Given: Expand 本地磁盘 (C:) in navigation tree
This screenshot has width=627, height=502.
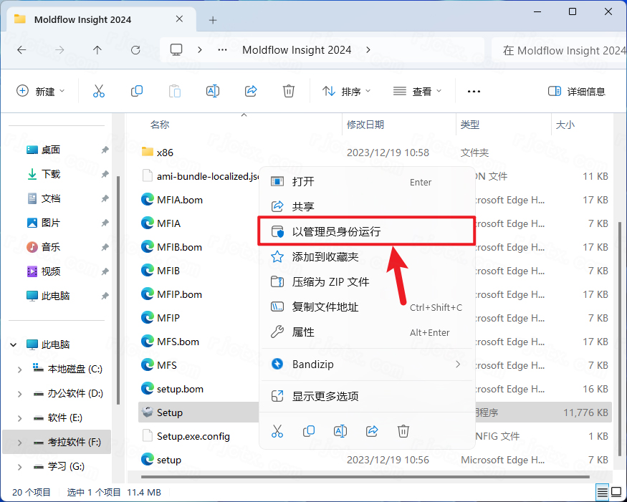Looking at the screenshot, I should tap(19, 369).
